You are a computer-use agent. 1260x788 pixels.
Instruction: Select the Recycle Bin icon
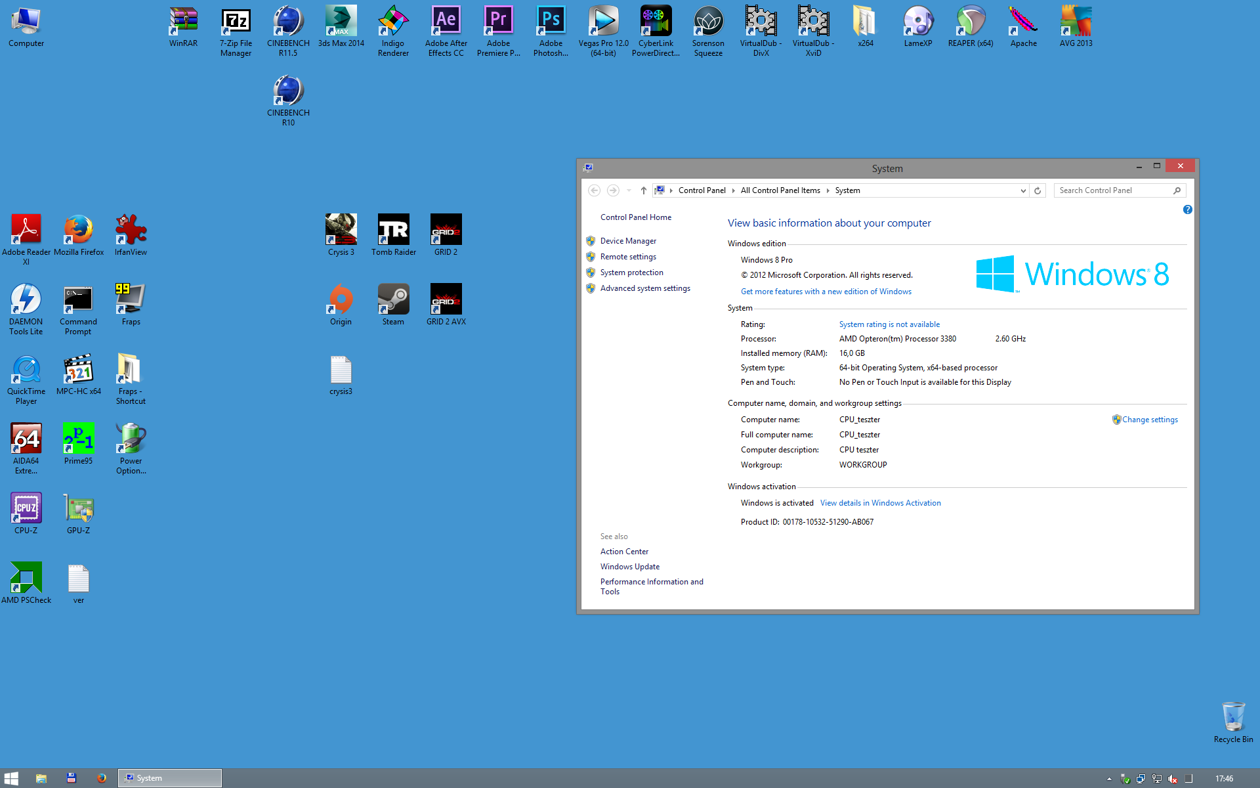(x=1233, y=722)
